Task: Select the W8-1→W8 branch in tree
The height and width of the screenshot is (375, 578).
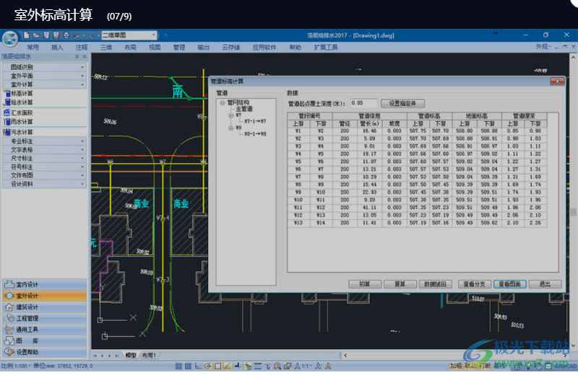Action: [x=255, y=134]
